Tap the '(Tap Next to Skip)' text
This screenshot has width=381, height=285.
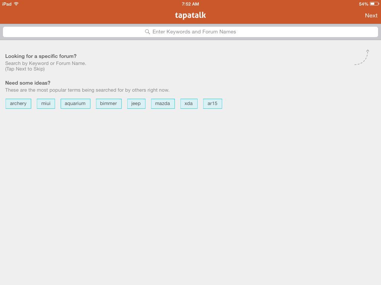(25, 69)
